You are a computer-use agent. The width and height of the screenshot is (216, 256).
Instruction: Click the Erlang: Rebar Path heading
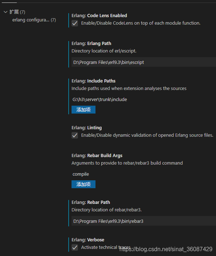pyautogui.click(x=90, y=202)
